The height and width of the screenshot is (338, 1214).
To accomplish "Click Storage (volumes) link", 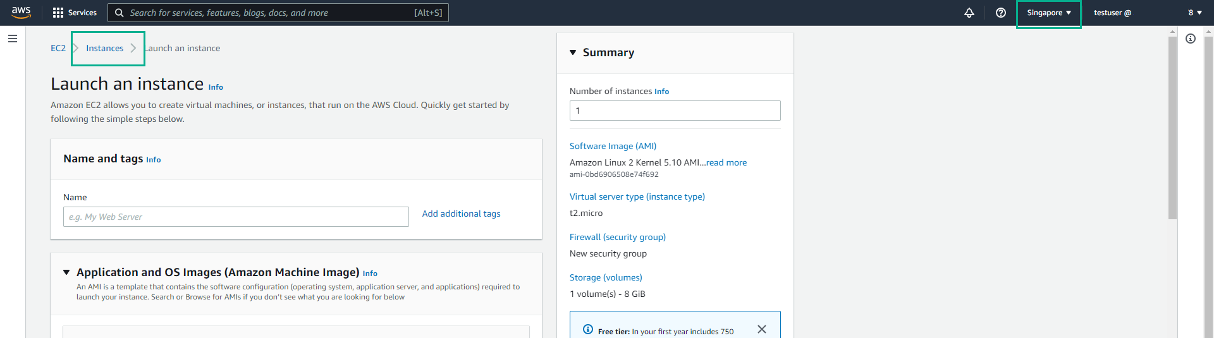I will 606,277.
